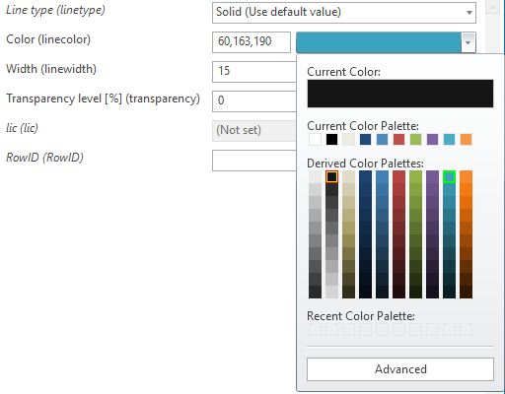Select top orange derived palette swatch

click(466, 176)
